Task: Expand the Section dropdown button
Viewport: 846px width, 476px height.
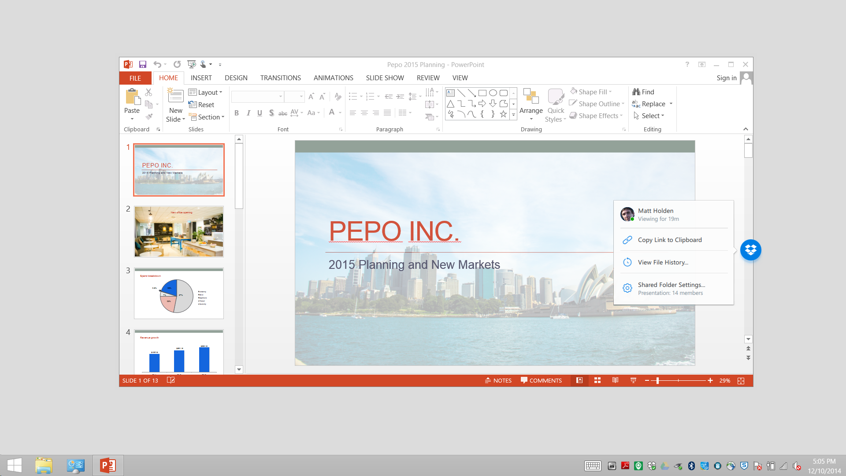Action: (x=222, y=117)
